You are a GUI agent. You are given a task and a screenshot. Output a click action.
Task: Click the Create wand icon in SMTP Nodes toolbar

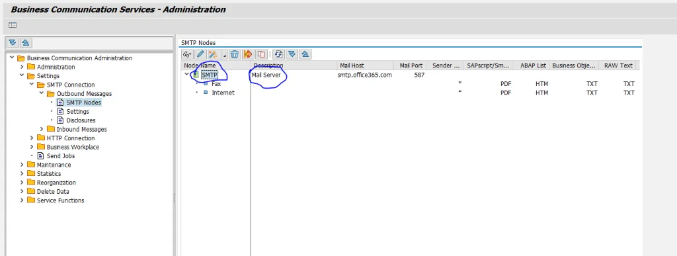pyautogui.click(x=213, y=54)
